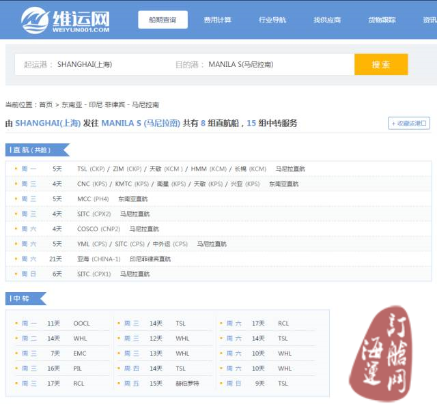Open the 费用计算 menu item

click(x=217, y=20)
